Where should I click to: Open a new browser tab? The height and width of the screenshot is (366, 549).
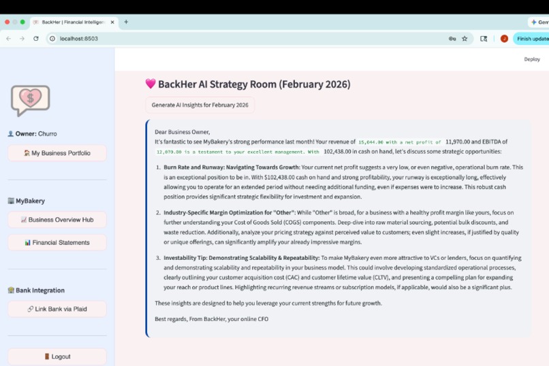tap(126, 22)
